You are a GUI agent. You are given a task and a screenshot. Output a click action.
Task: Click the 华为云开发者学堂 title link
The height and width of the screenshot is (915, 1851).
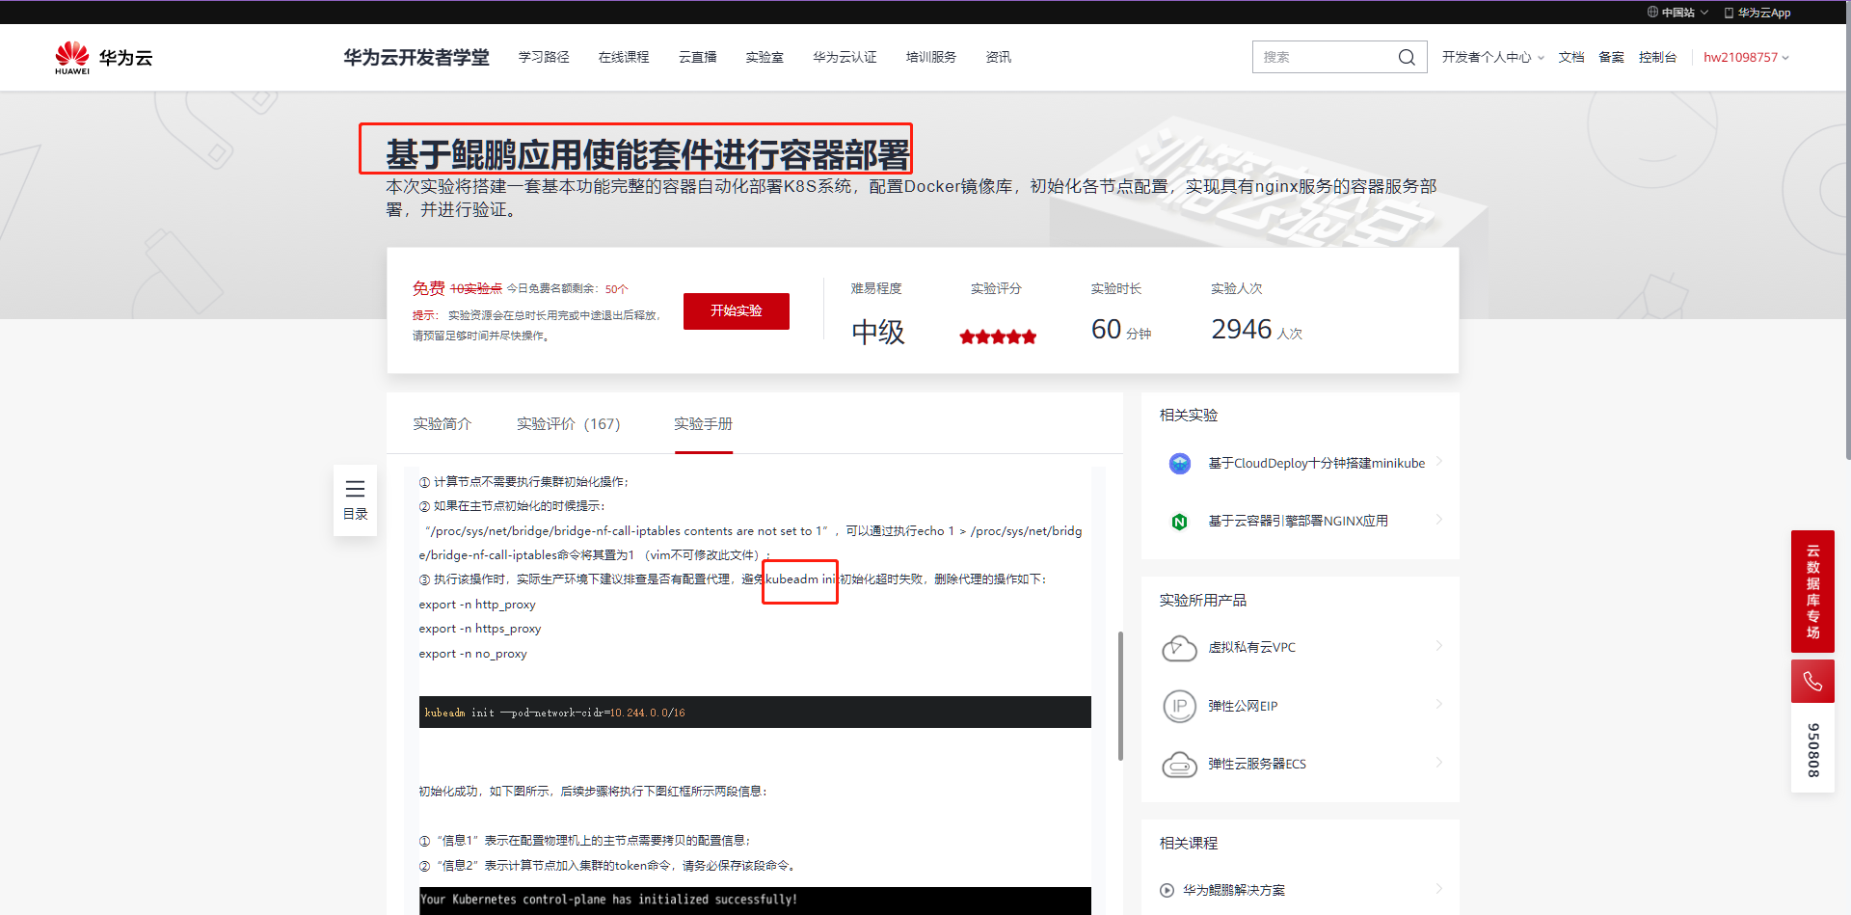tap(416, 58)
